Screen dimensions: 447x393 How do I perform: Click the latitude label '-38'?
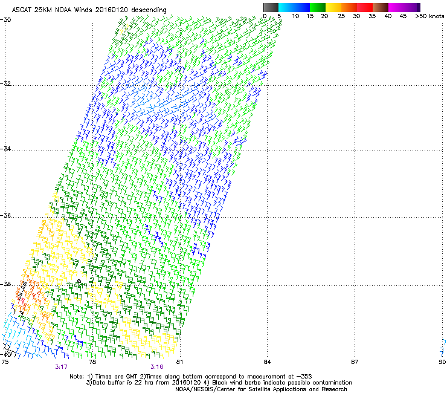5,284
